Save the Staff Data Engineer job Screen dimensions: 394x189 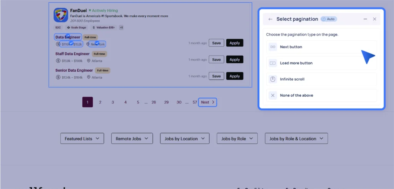click(216, 59)
